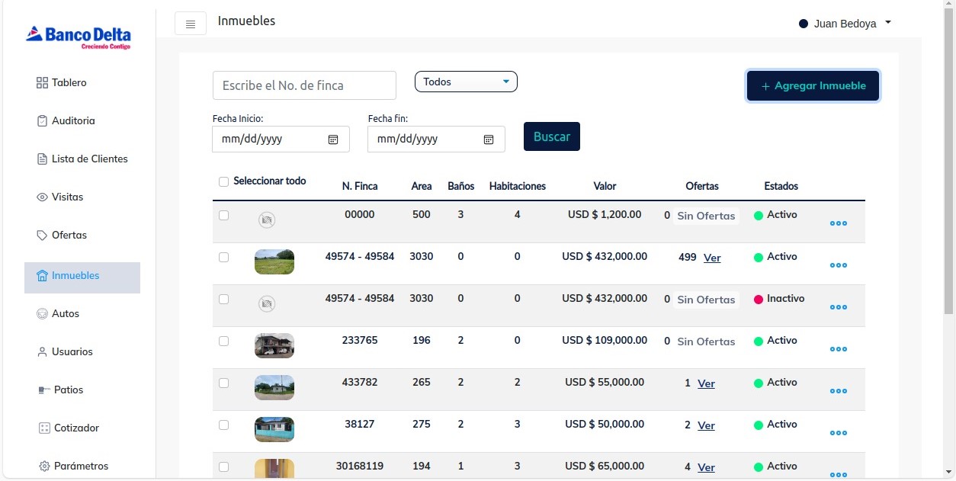
Task: Select checkbox for finca 00000 row
Action: pyautogui.click(x=223, y=216)
